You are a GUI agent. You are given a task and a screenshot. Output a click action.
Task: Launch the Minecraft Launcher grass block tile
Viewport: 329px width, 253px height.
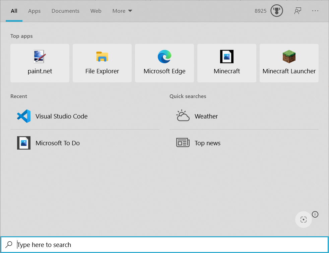[x=289, y=63]
